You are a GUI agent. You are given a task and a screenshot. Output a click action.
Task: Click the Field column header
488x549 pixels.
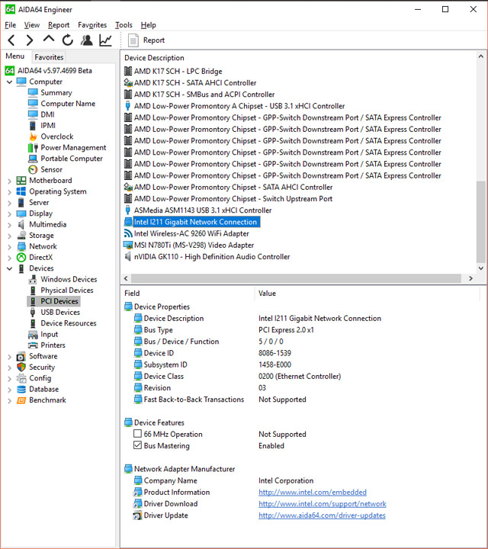click(132, 293)
